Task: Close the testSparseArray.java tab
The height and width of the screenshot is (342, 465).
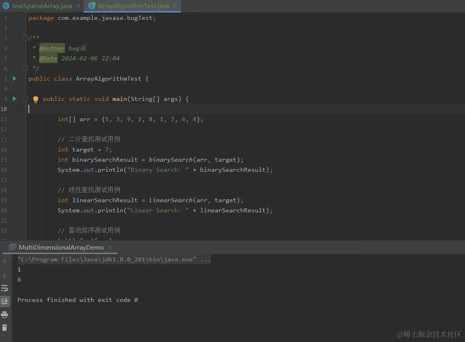Action: tap(78, 6)
